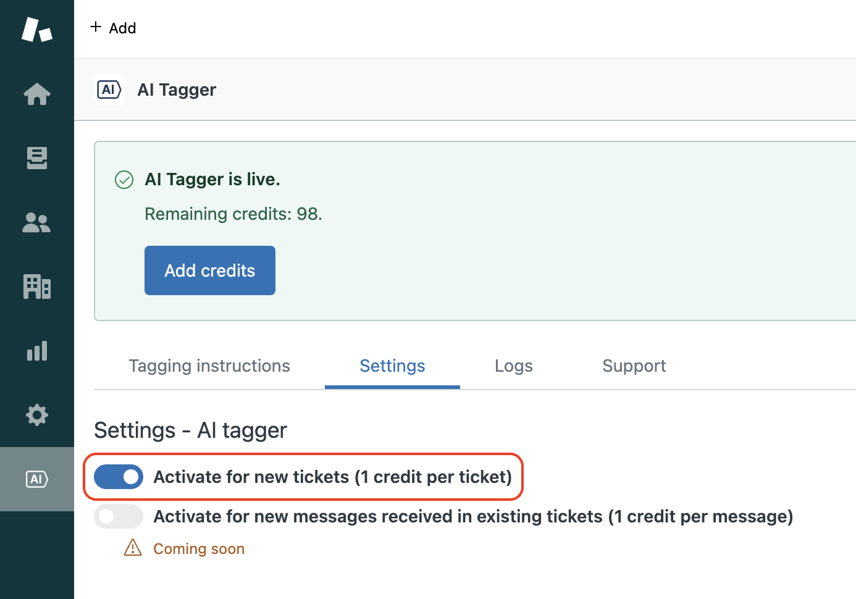Click the + Add button
856x599 pixels.
[114, 28]
